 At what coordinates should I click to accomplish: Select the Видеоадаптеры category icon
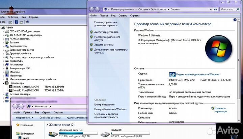[x=7, y=46]
